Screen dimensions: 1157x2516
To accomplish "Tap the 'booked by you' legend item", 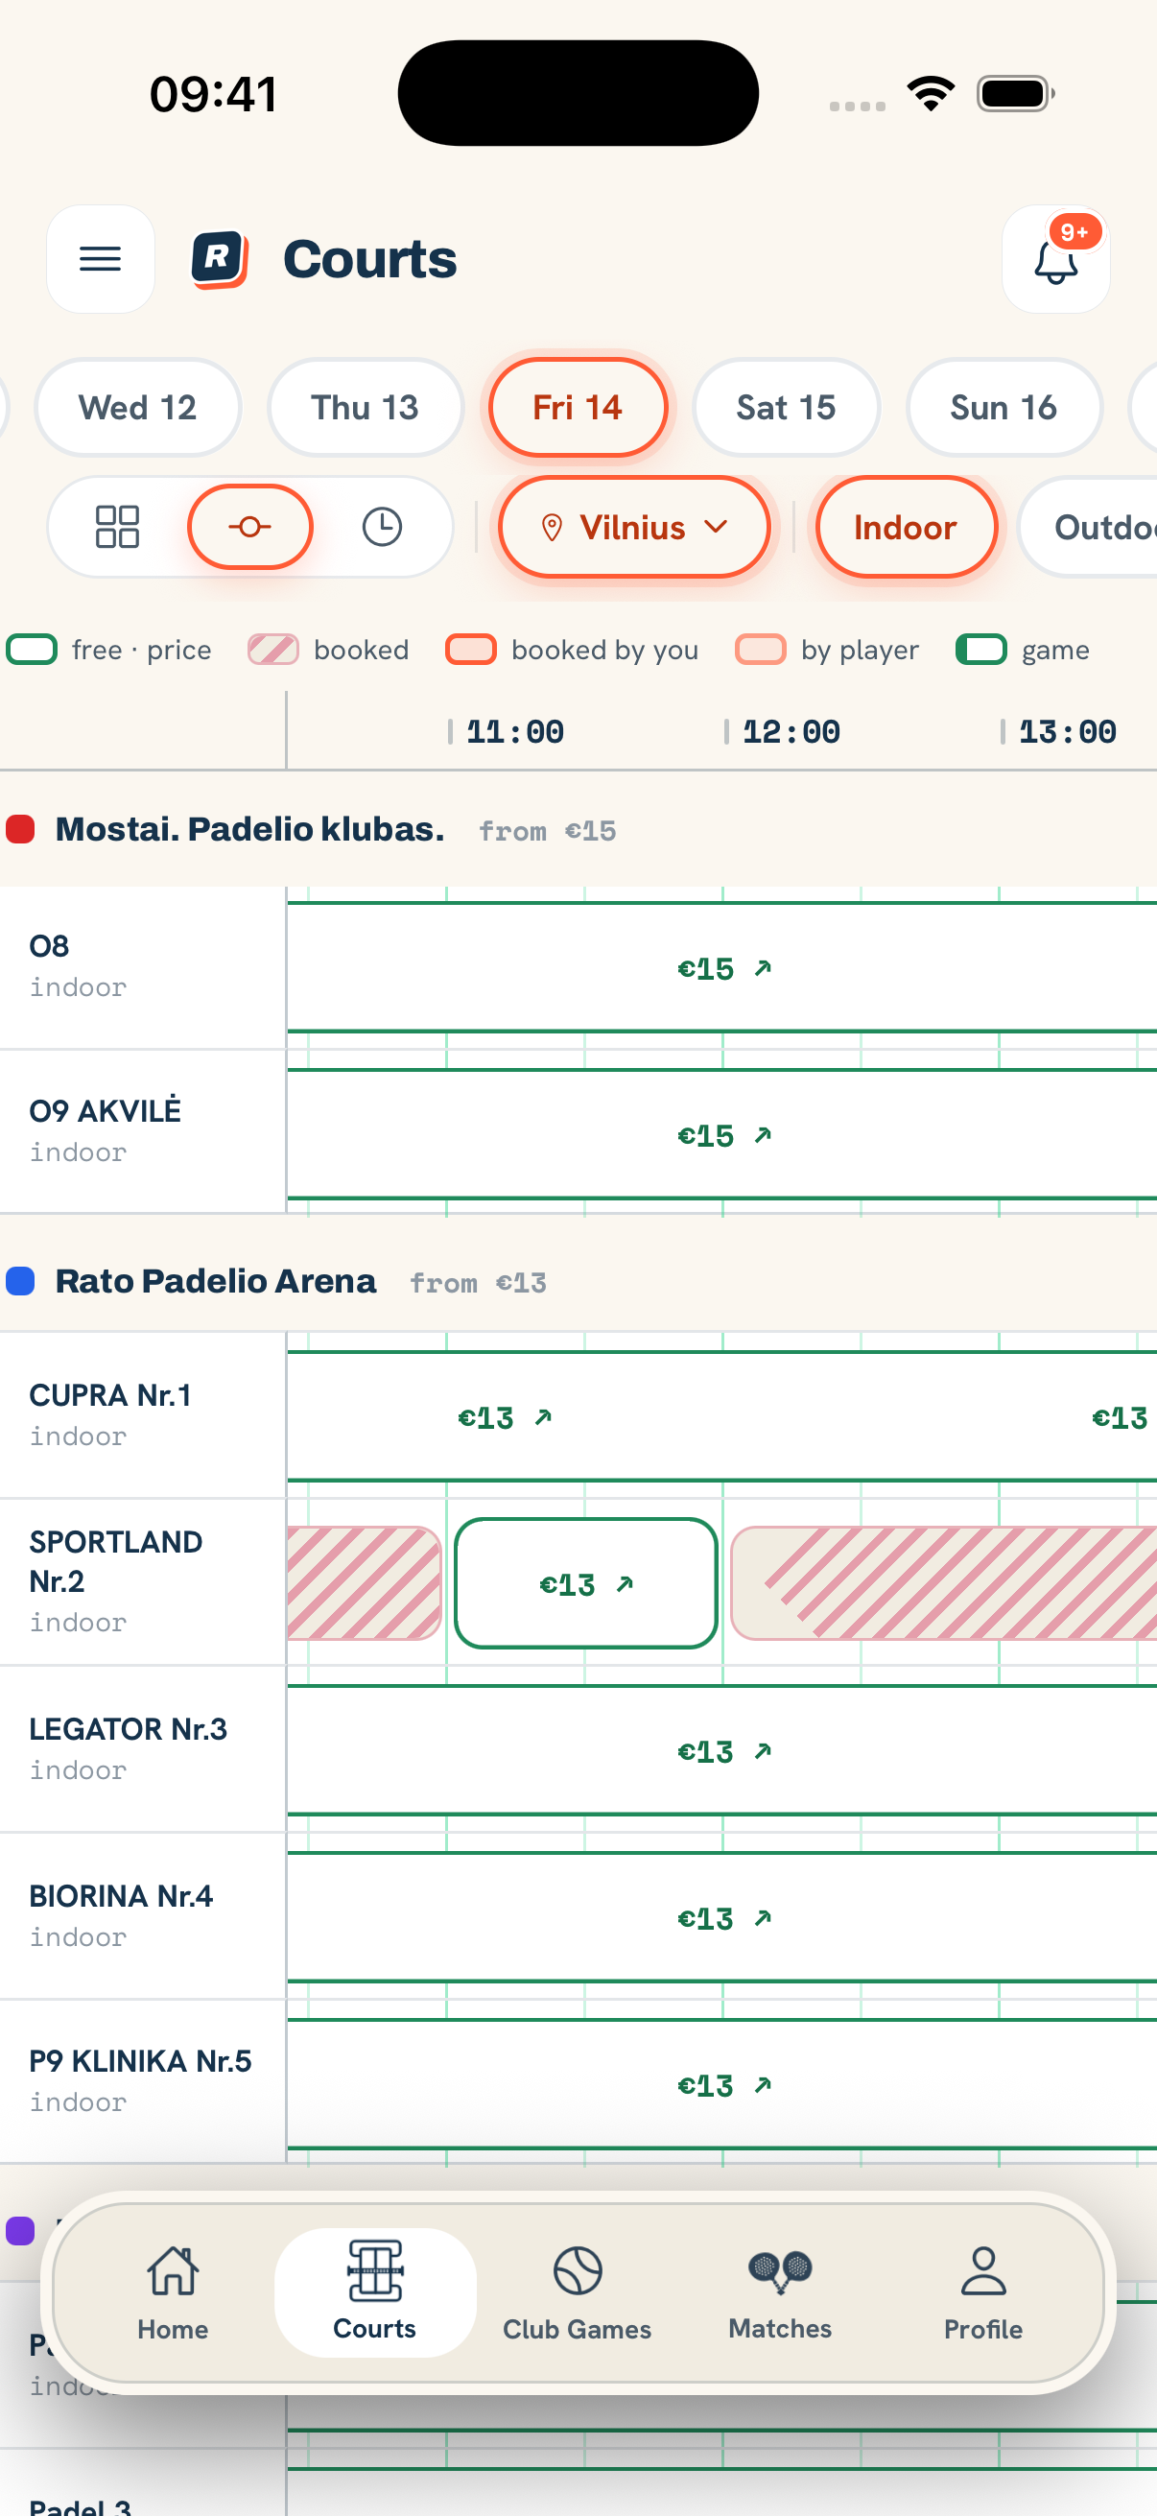I will (x=572, y=650).
